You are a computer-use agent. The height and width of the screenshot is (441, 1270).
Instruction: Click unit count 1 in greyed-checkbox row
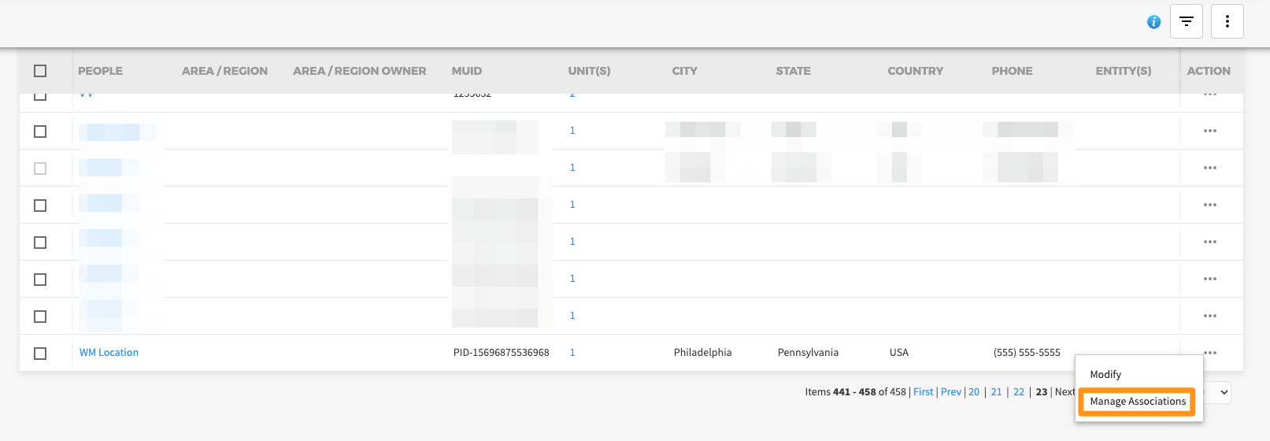point(572,168)
